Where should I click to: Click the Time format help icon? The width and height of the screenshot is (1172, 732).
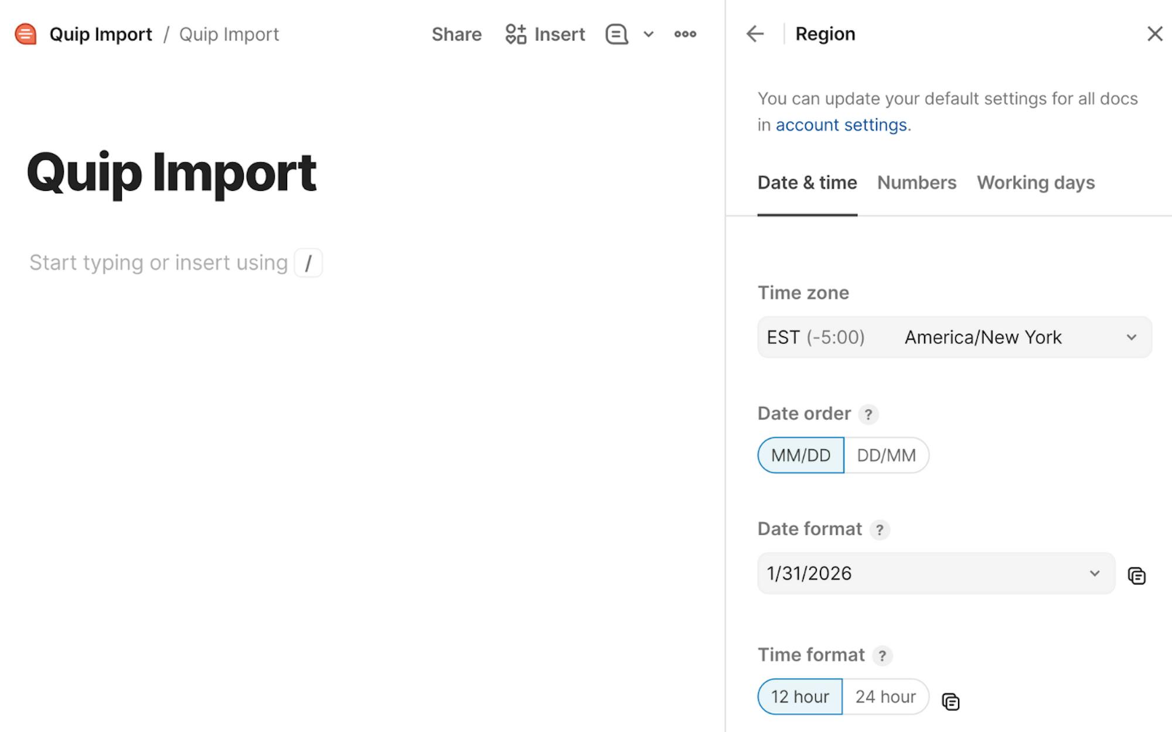click(882, 655)
